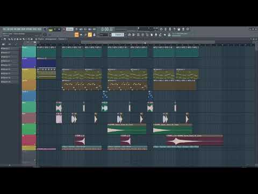Select the red ninth track header

[29, 140]
